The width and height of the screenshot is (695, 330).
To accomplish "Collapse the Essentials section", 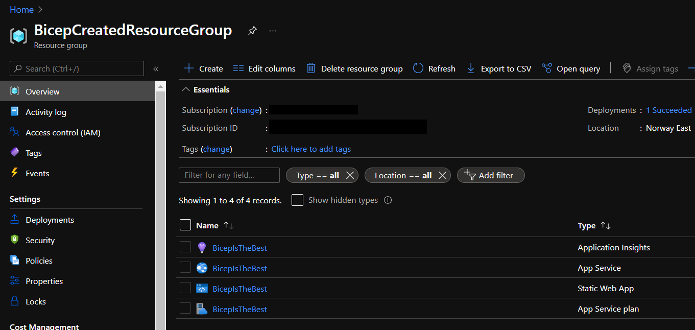I will [185, 90].
